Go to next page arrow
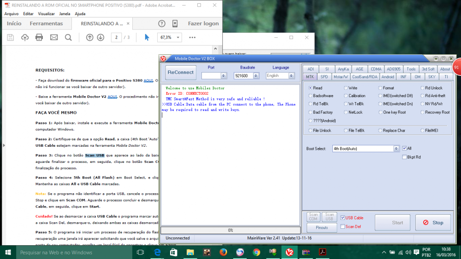 click(x=100, y=37)
